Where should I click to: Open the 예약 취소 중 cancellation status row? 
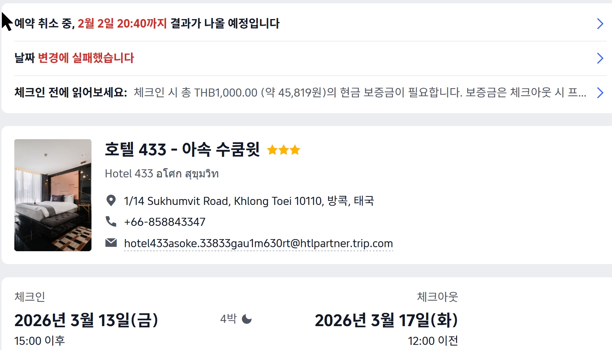[x=147, y=24]
